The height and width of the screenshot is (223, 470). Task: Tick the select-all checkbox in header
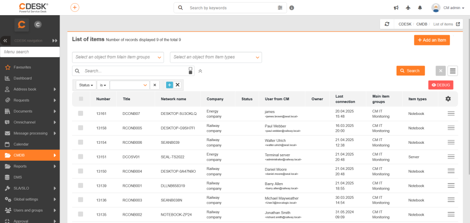coord(81,98)
